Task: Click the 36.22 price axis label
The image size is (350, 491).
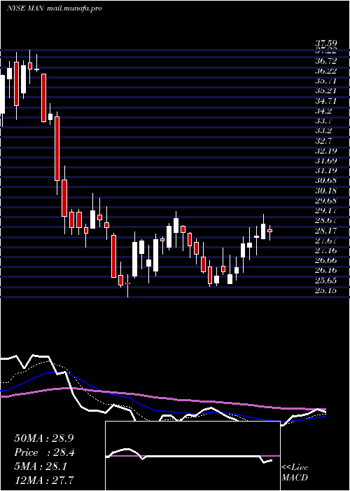Action: tap(326, 71)
